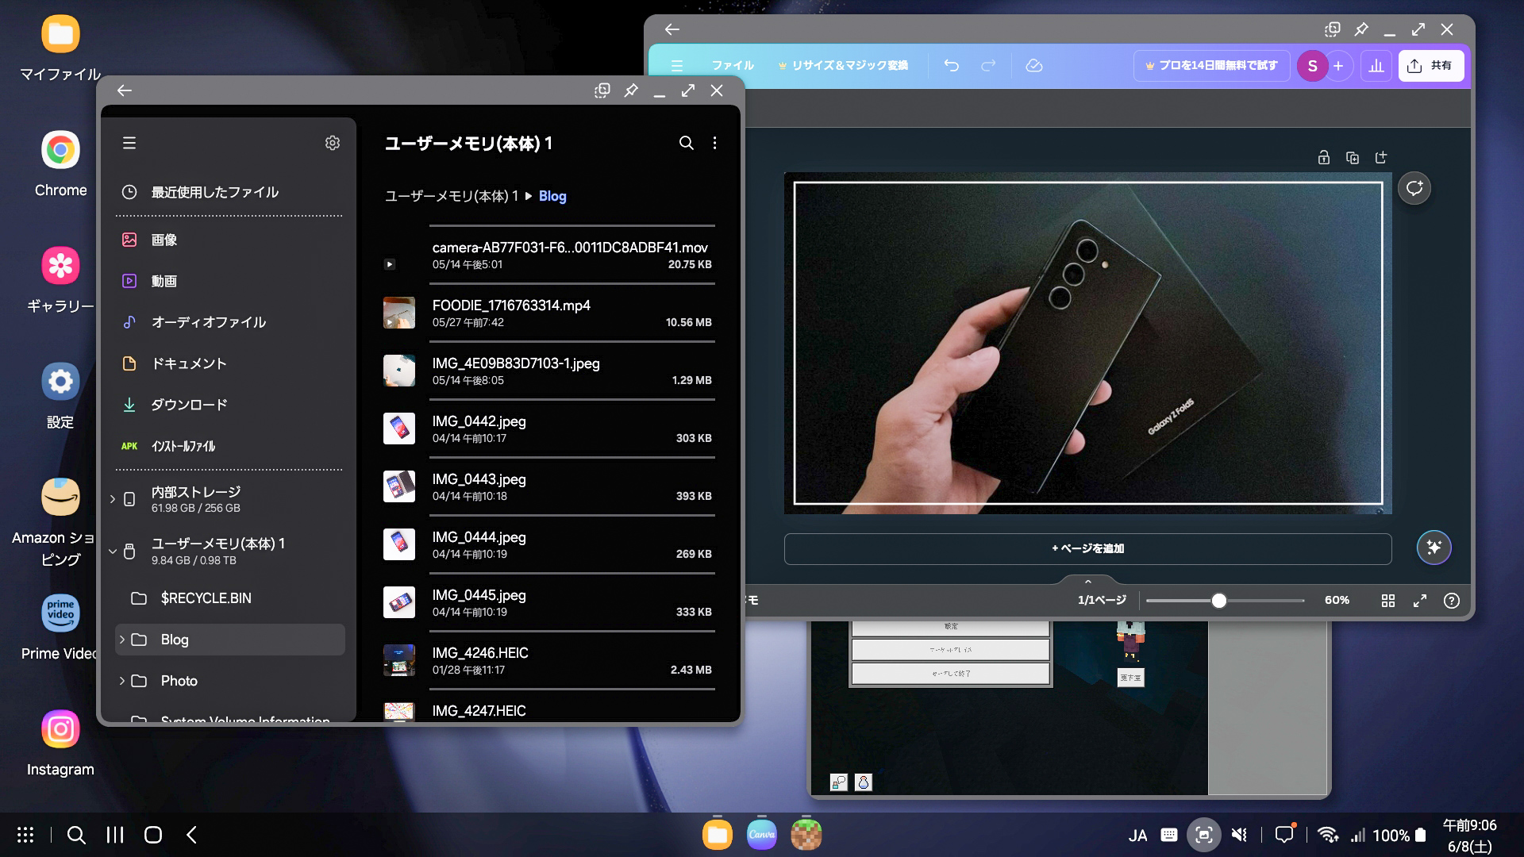Pin the Canva window on top
This screenshot has width=1524, height=857.
1361,29
